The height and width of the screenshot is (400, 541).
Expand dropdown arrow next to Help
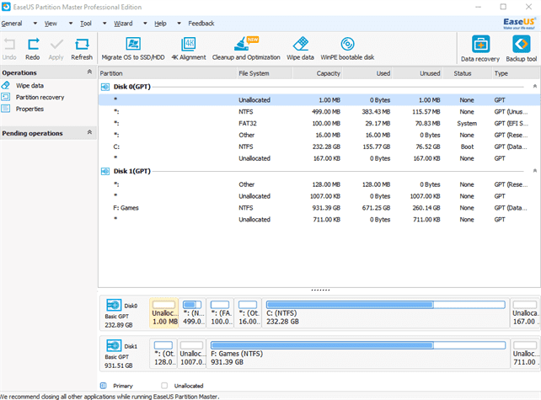point(179,24)
